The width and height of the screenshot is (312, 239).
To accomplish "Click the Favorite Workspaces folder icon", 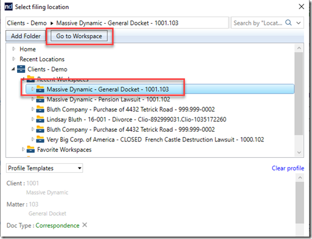I will point(30,149).
